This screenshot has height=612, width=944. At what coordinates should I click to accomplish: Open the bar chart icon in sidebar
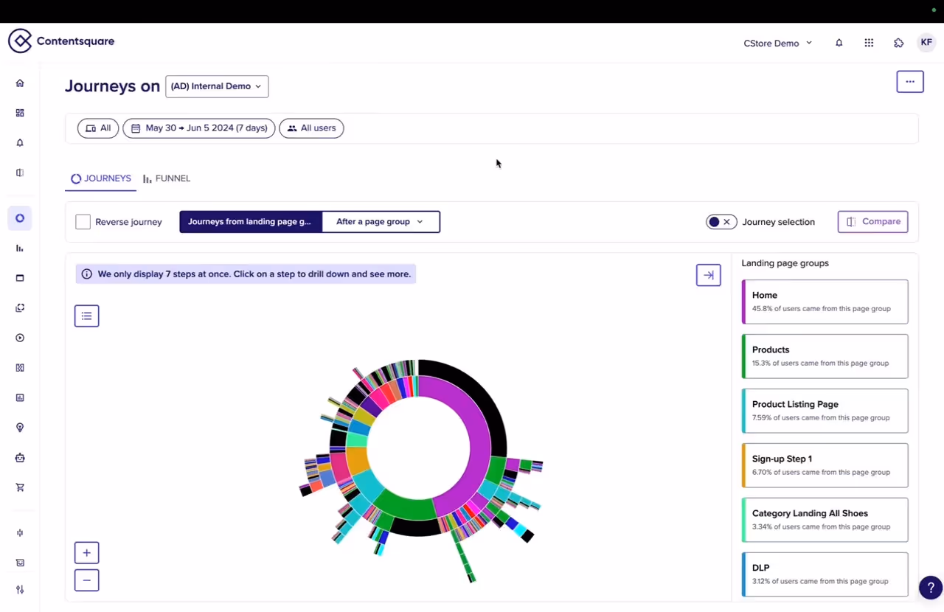pos(20,248)
